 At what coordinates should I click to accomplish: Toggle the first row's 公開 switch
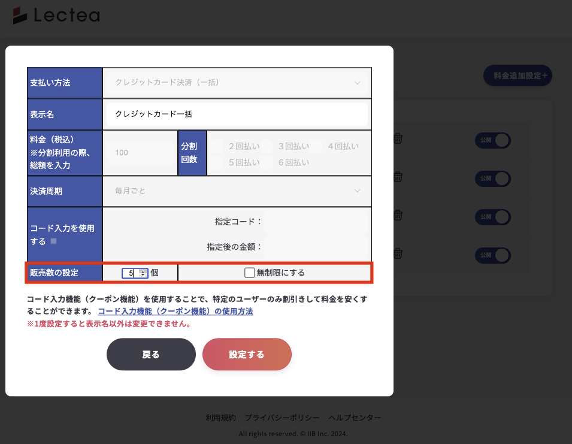point(493,140)
